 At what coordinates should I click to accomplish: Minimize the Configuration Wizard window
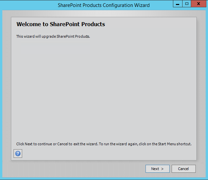(178, 4)
